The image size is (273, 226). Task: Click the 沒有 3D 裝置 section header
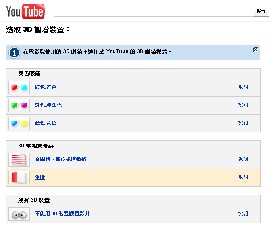click(x=133, y=200)
